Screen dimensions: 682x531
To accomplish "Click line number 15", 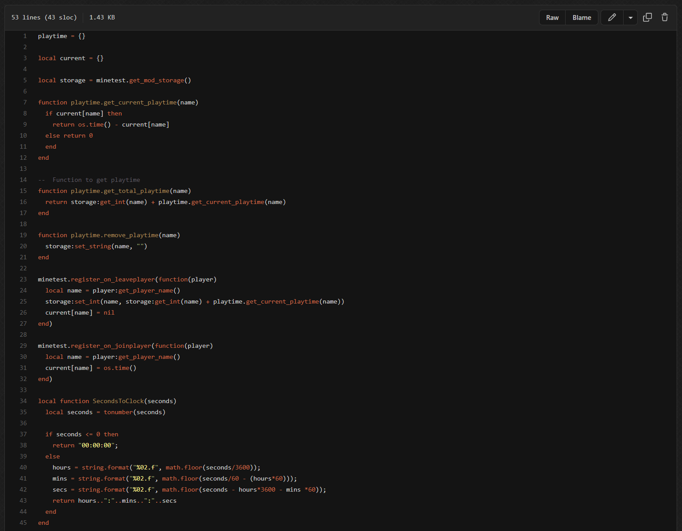I will [x=23, y=191].
